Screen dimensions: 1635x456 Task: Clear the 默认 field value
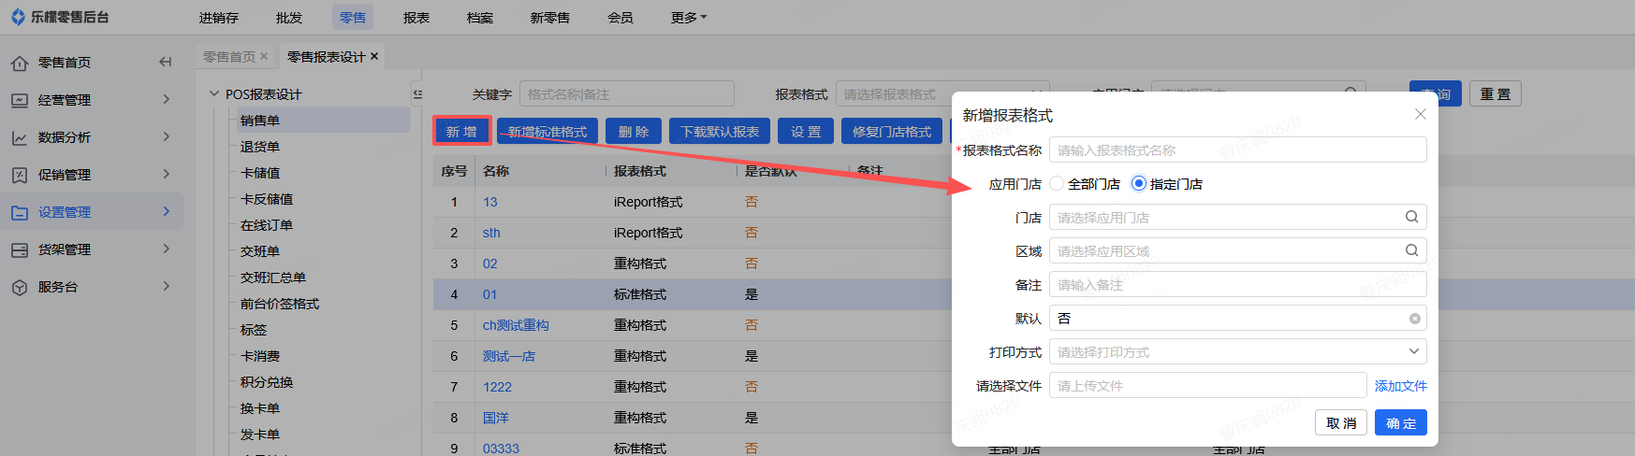click(x=1414, y=319)
